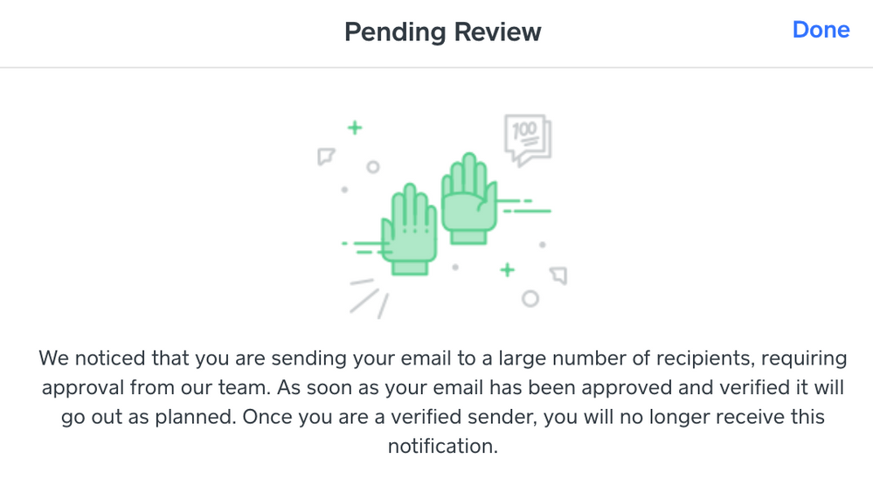Click the "approval from our team" sentence
This screenshot has height=479, width=873.
(x=156, y=387)
